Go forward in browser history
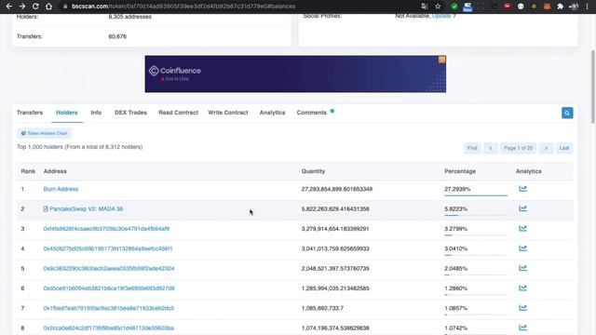The image size is (596, 335). pos(22,7)
